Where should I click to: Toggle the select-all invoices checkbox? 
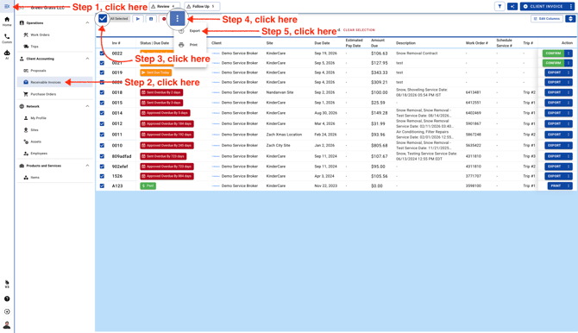click(x=103, y=18)
